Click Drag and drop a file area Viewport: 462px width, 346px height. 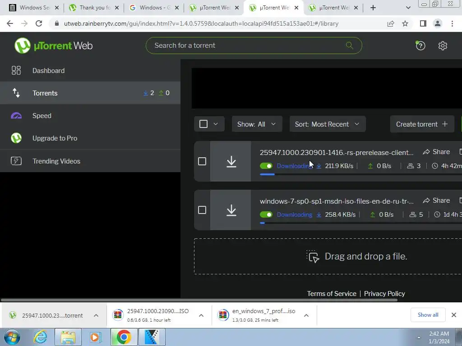(328, 256)
